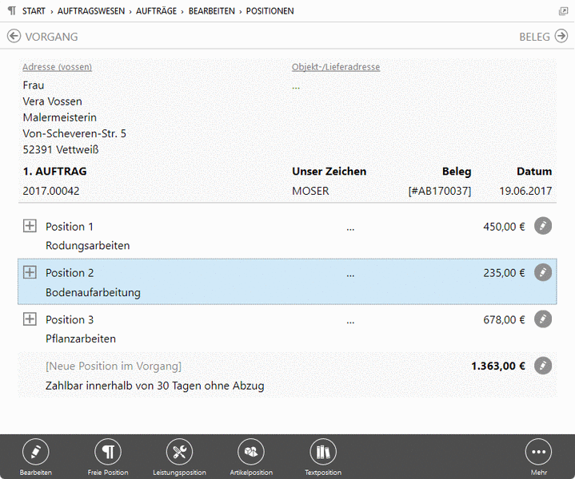Click the total 1.363,00 €
The width and height of the screenshot is (575, 479).
coord(498,366)
